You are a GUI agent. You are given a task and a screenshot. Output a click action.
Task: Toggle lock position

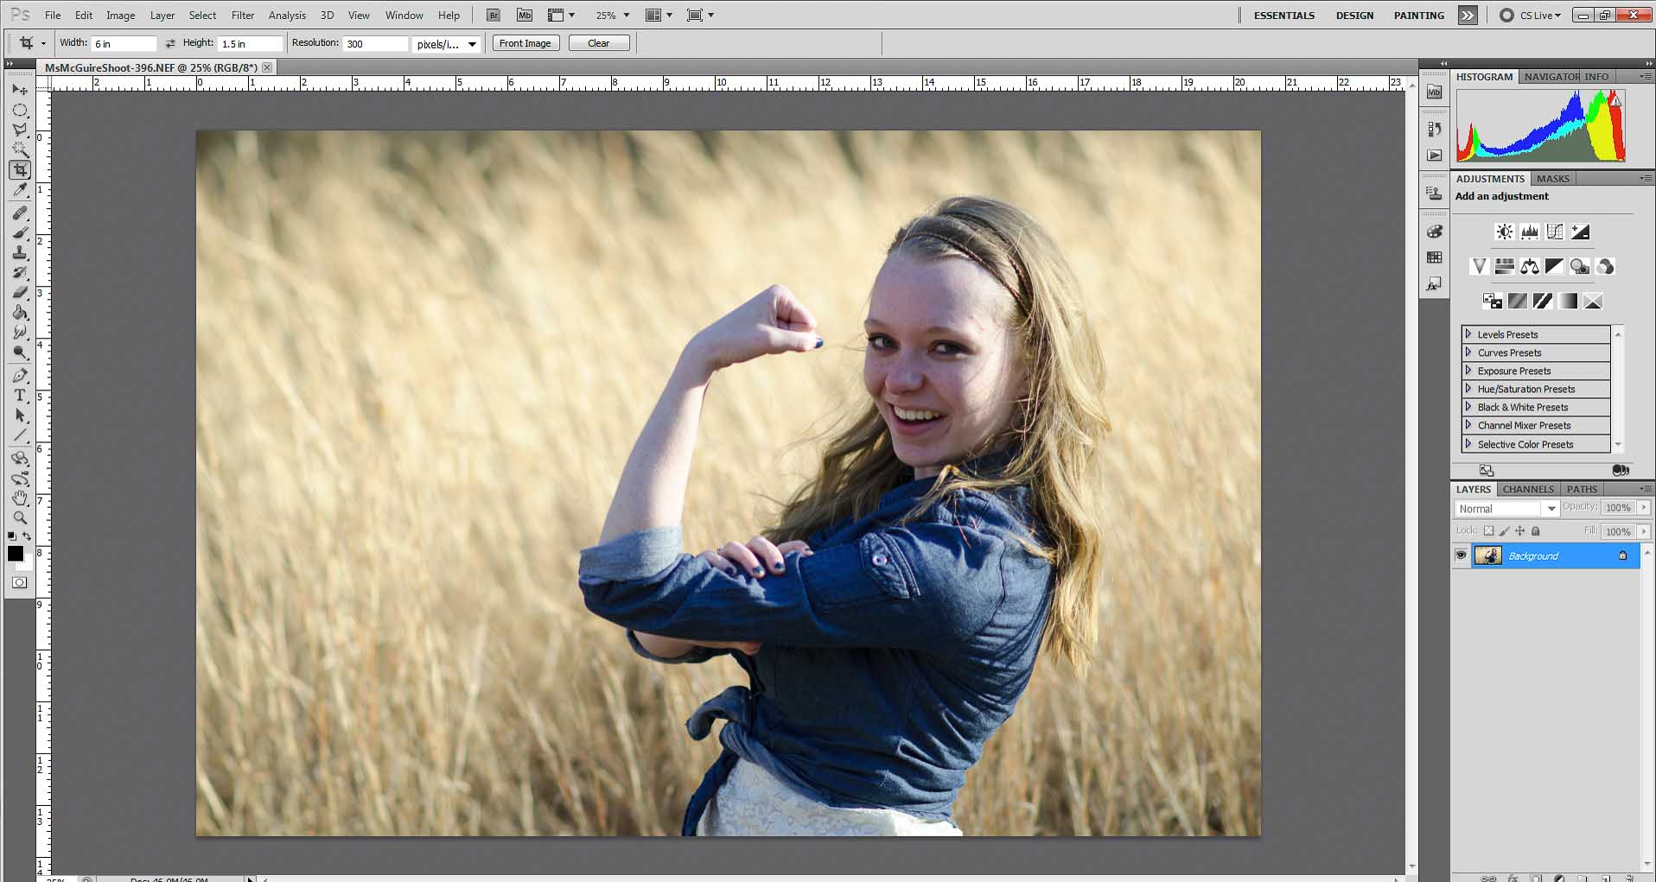(x=1519, y=531)
